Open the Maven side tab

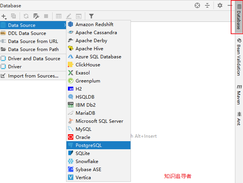tap(239, 94)
